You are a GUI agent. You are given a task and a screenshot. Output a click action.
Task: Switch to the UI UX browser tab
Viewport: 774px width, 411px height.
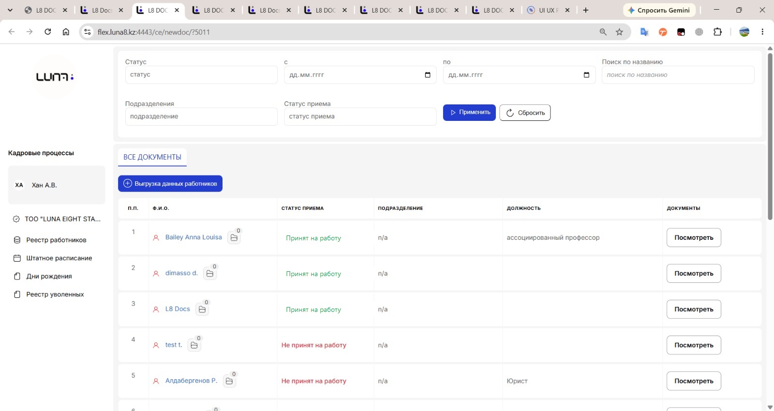click(549, 10)
